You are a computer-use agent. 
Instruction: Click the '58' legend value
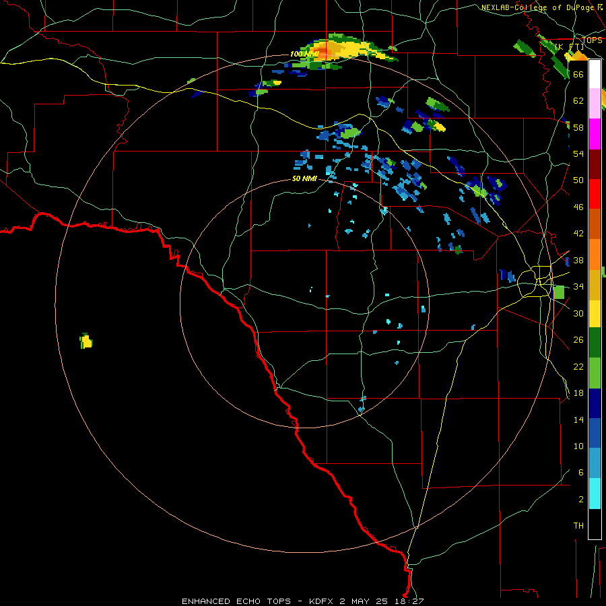(x=578, y=127)
